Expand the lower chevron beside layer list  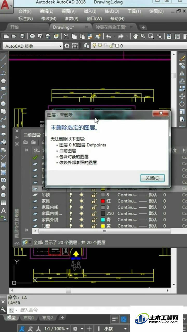point(27,230)
